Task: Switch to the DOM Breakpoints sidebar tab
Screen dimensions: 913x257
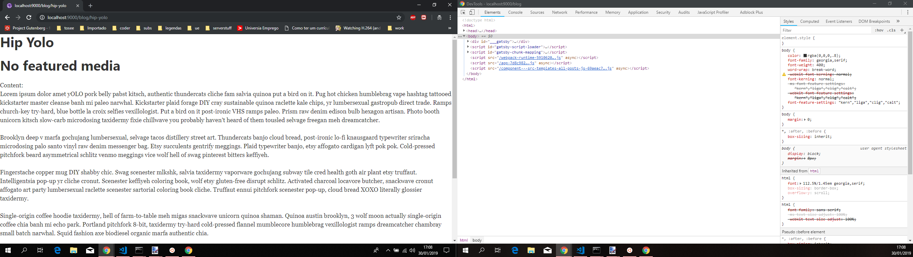Action: pyautogui.click(x=874, y=21)
